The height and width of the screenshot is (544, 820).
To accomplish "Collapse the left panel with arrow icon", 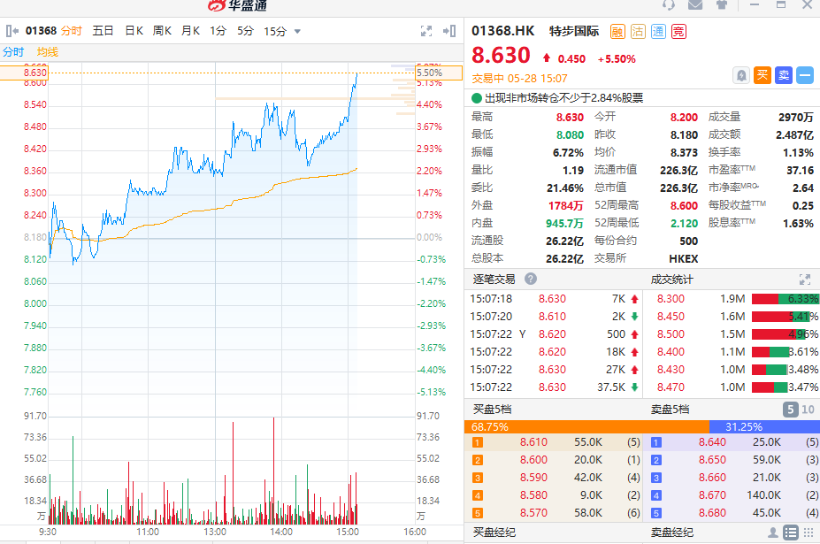I will click(12, 31).
